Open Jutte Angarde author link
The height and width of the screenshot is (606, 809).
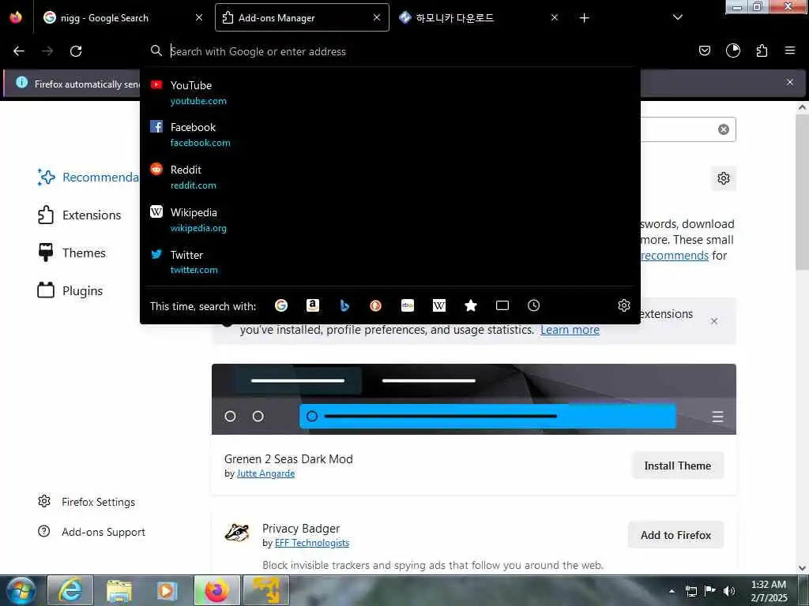point(265,473)
